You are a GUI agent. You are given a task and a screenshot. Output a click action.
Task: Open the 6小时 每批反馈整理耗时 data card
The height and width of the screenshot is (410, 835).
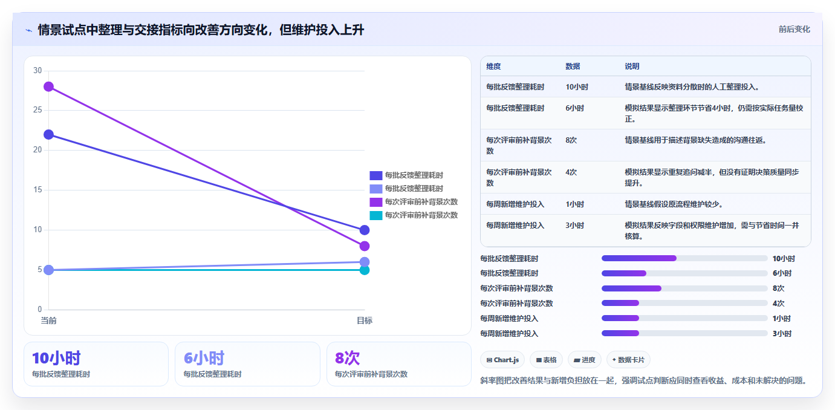point(247,364)
